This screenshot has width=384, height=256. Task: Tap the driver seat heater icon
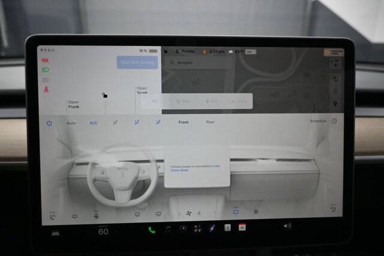[52, 216]
